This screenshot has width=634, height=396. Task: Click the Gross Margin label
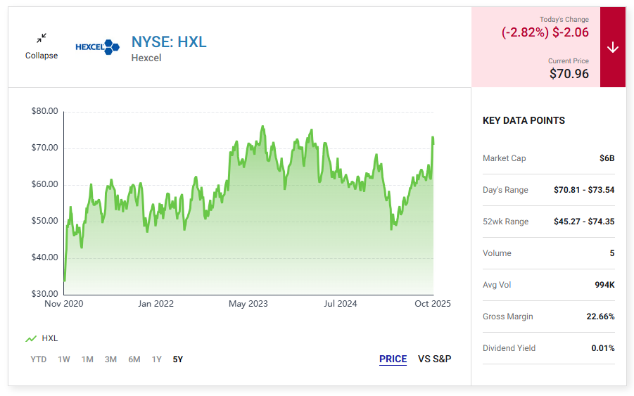pyautogui.click(x=508, y=317)
